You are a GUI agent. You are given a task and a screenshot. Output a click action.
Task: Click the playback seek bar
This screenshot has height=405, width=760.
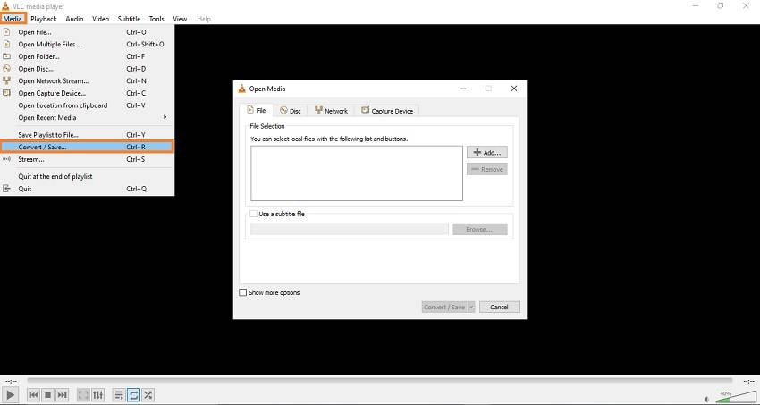[379, 381]
